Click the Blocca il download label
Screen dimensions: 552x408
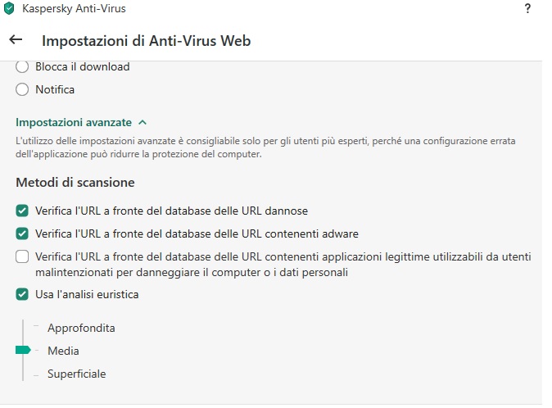click(83, 66)
